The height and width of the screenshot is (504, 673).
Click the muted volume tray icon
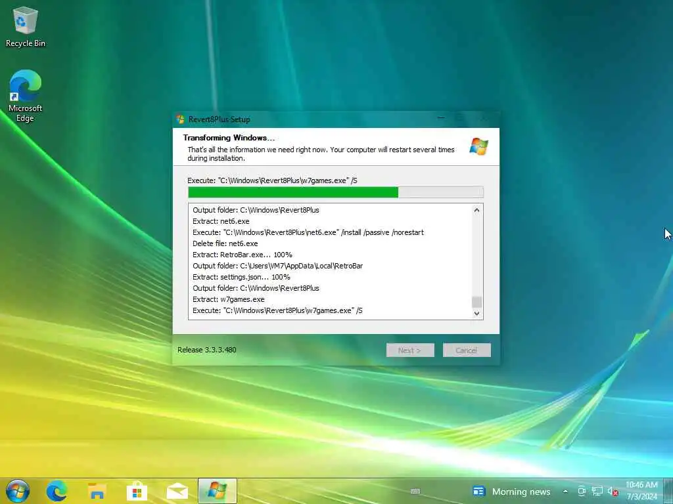tap(613, 492)
